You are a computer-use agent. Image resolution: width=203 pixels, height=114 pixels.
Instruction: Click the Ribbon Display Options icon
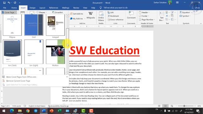(x=177, y=3)
